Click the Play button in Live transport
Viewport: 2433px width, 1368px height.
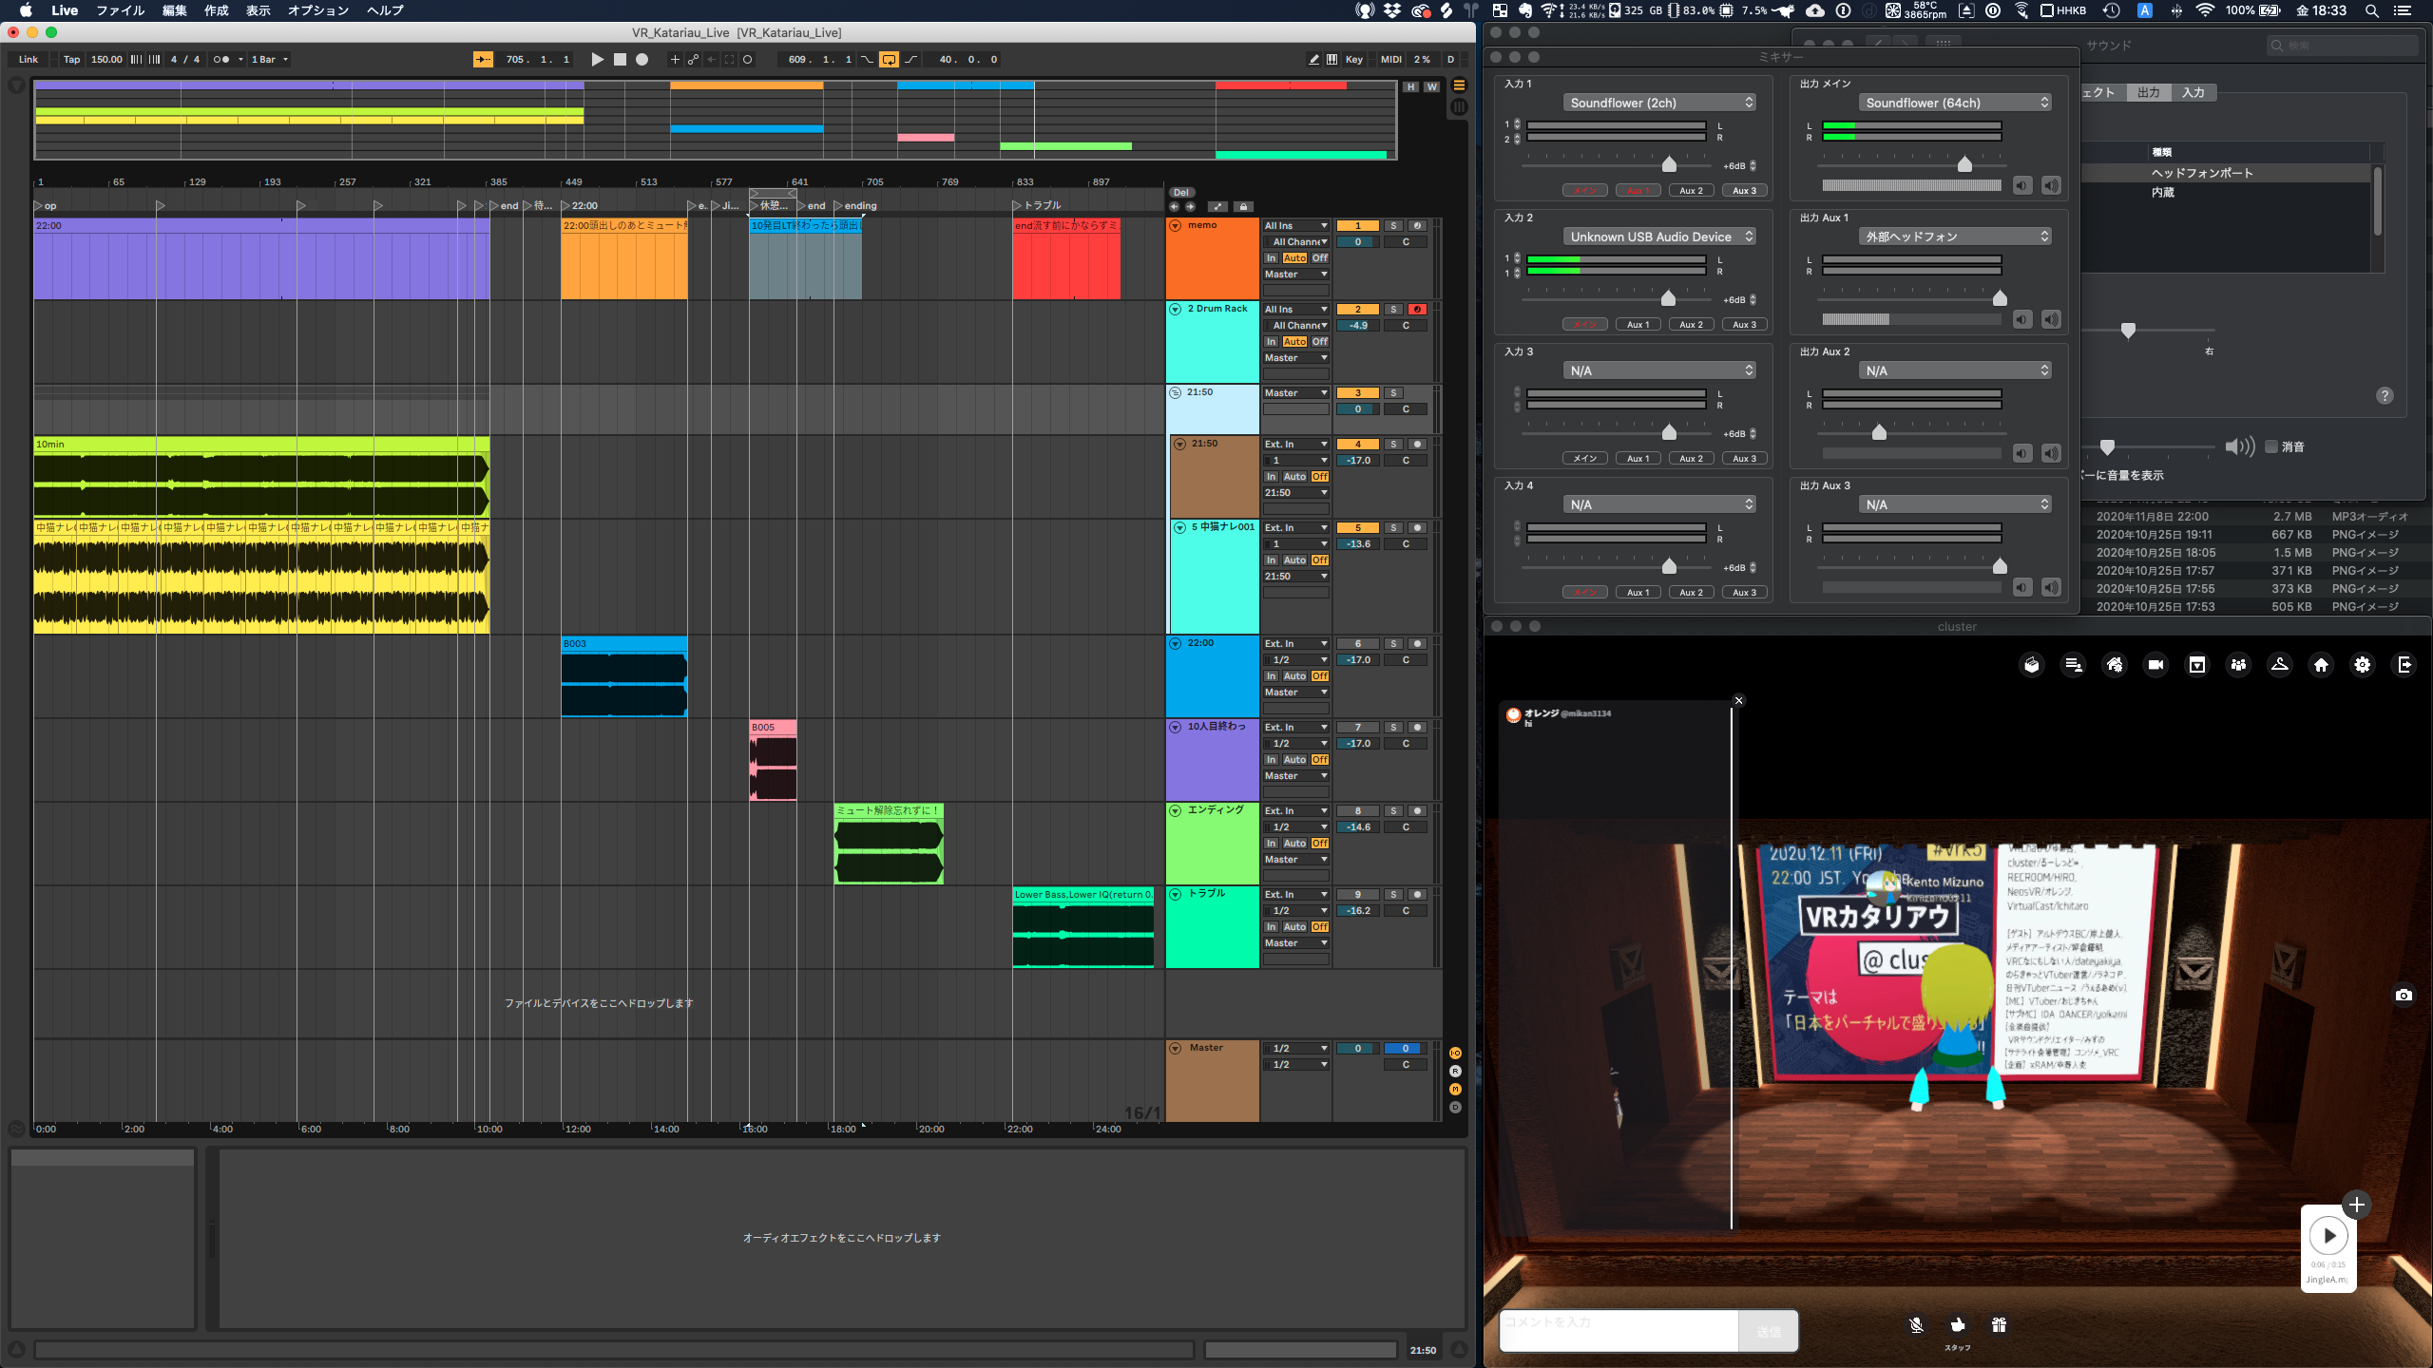tap(597, 59)
